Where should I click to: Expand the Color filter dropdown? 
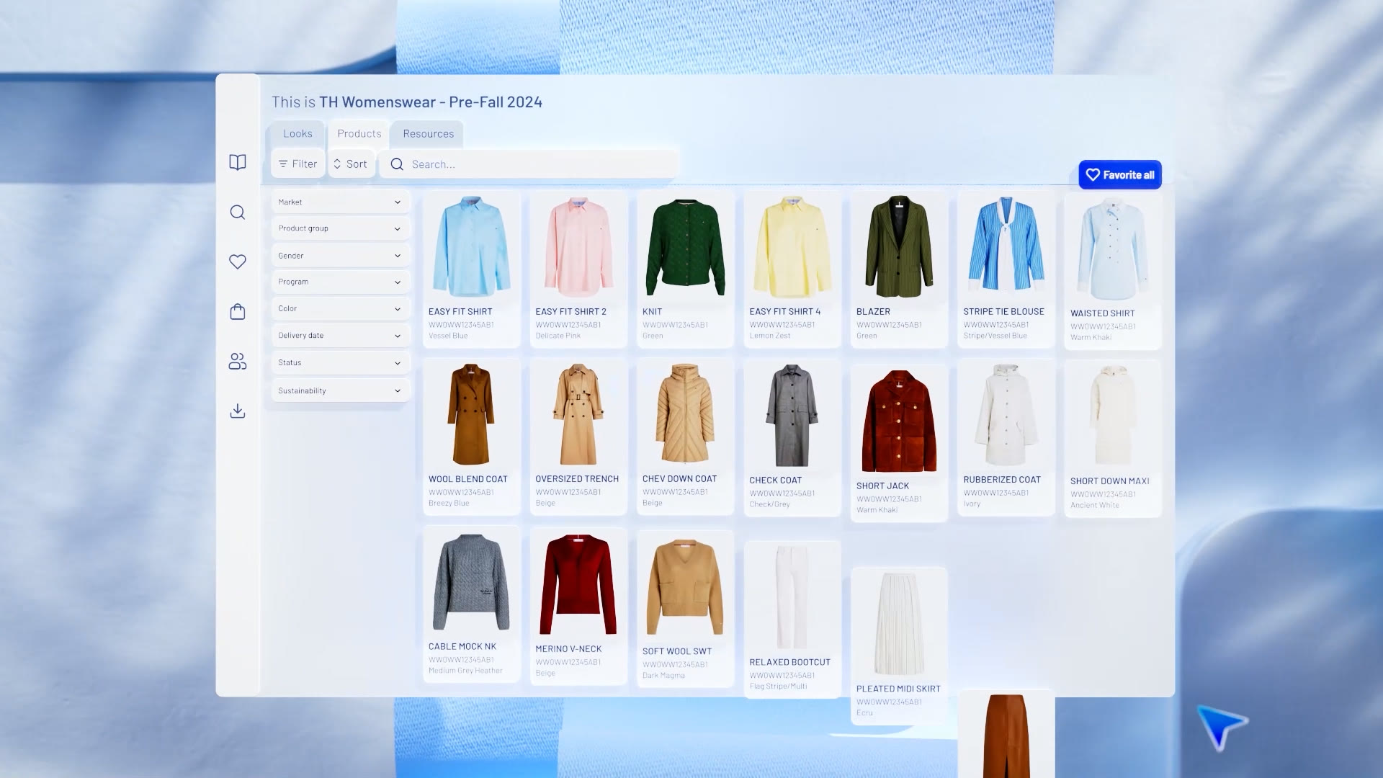(341, 308)
